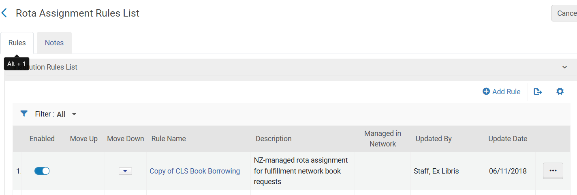Collapse the Institution Rules List section chevron
577x195 pixels.
click(x=564, y=67)
